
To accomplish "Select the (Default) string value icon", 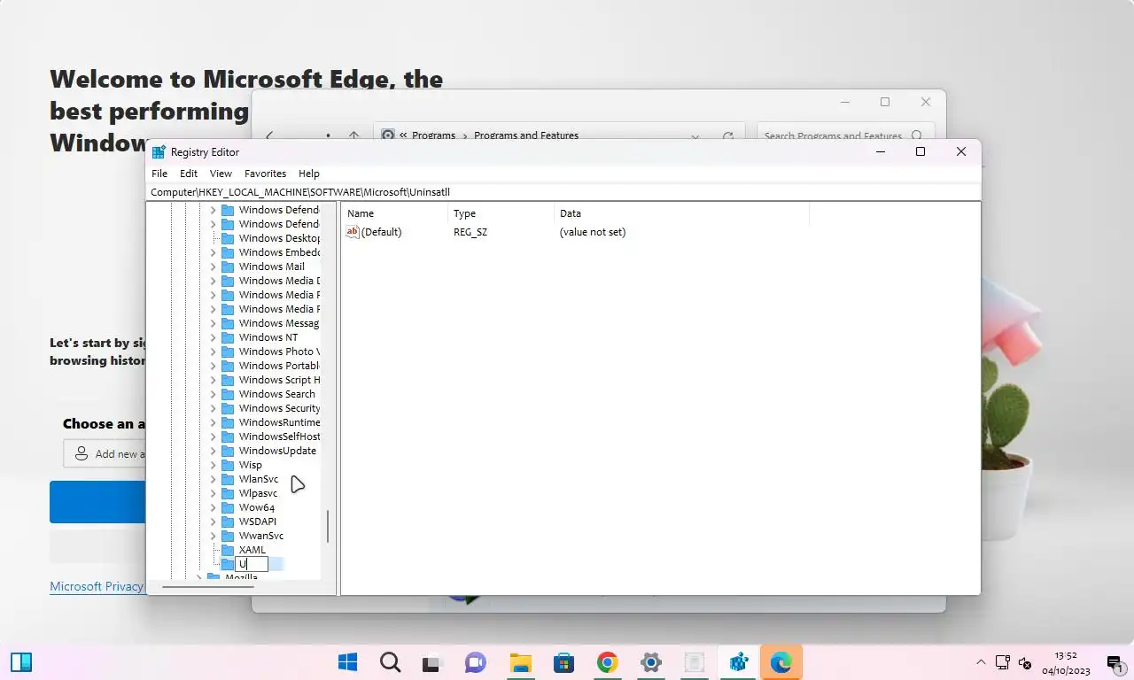I will pos(352,232).
